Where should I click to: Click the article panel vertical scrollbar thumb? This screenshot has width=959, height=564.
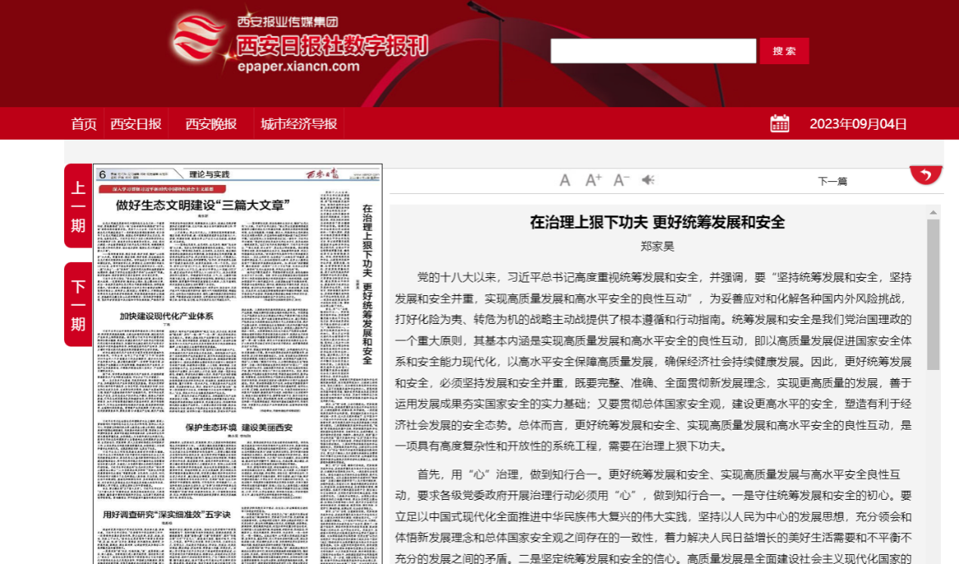(933, 294)
